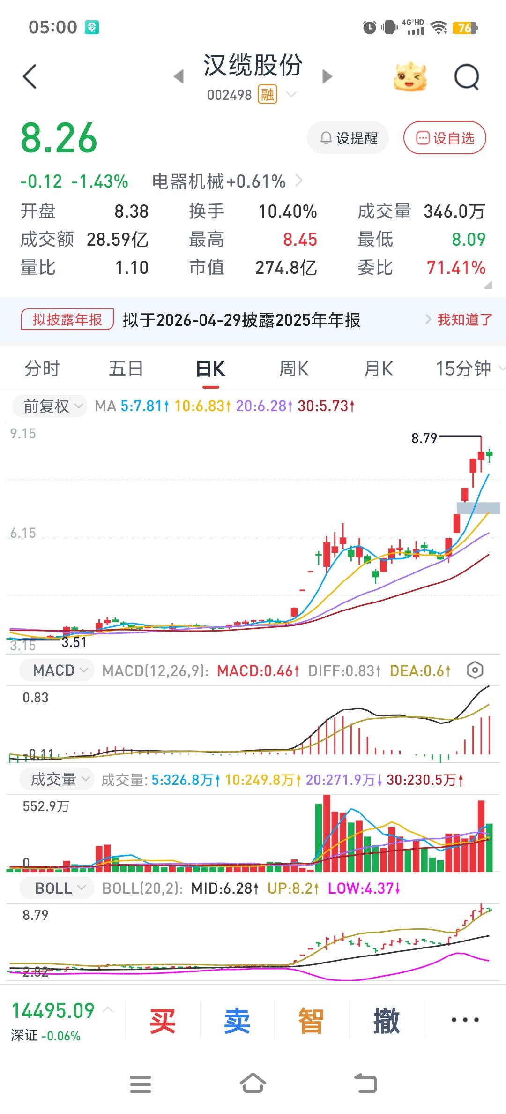Open the annual report disclosure notice text
Image resolution: width=506 pixels, height=1114 pixels.
(242, 320)
